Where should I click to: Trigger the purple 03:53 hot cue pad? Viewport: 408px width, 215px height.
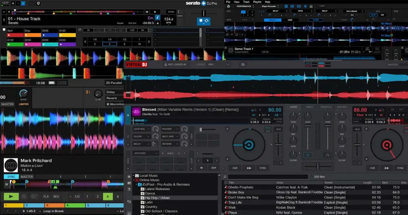tap(67, 45)
